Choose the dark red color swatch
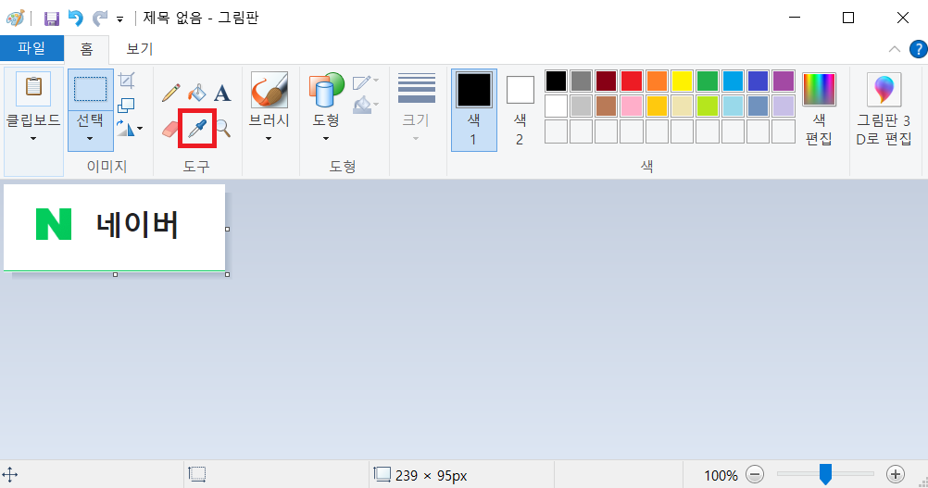Screen dimensions: 928x488 coord(606,81)
